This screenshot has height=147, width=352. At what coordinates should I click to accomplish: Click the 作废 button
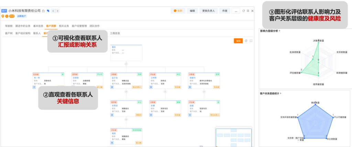point(224,11)
